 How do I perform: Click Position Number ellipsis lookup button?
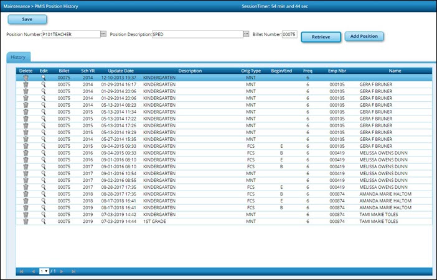[103, 35]
